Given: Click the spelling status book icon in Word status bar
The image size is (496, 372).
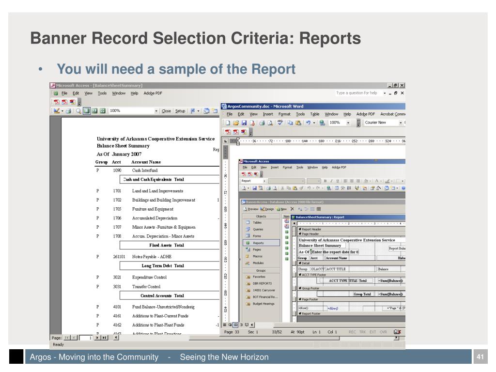Looking at the screenshot, I should point(397,332).
